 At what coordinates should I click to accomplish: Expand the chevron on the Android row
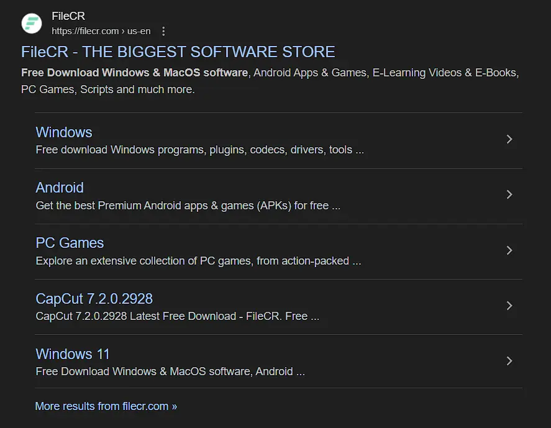(509, 194)
